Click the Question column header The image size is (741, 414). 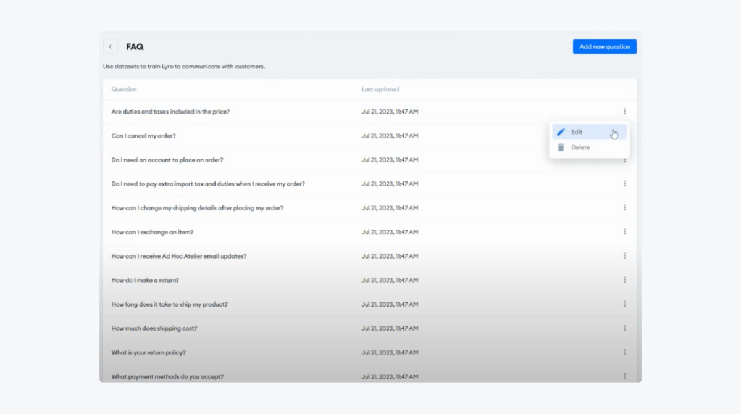click(124, 89)
